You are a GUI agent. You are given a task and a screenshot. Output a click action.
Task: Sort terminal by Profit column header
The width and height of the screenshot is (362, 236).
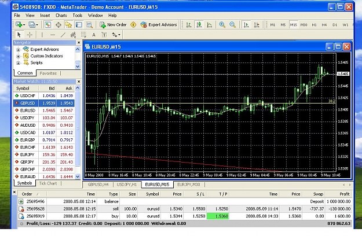click(x=339, y=194)
